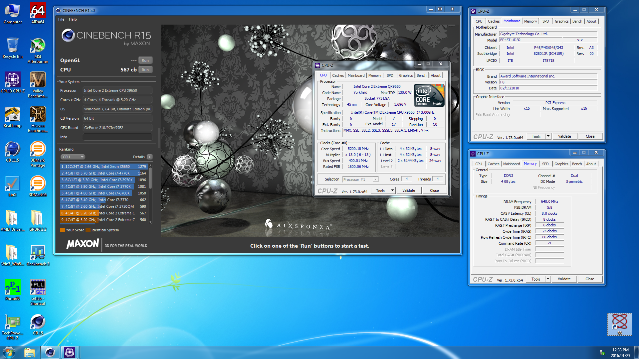Launch the 3DMark06 desktop shortcut
The image size is (639, 359).
point(38,186)
